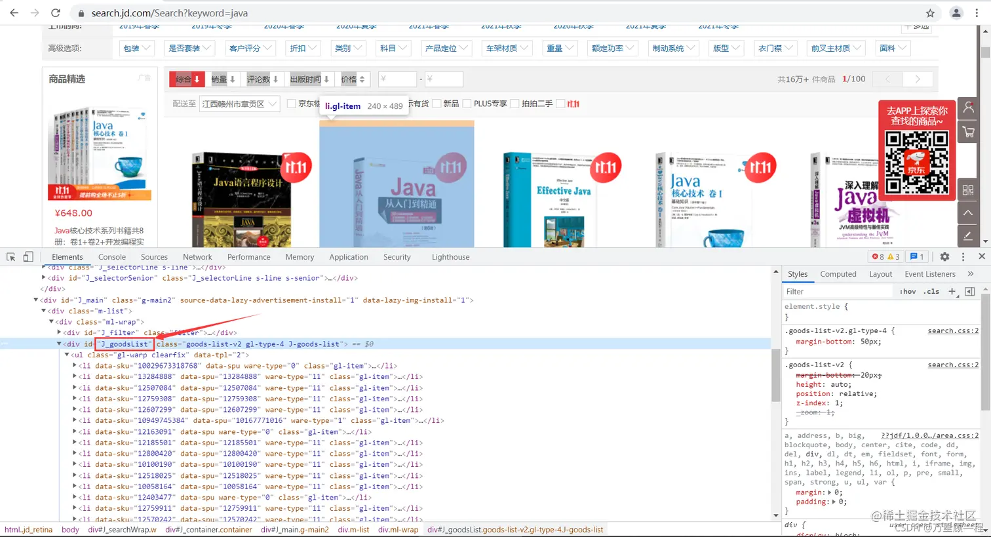Click the maximum price input field

(x=444, y=79)
